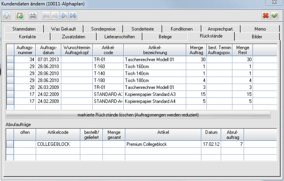This screenshot has width=284, height=181.
Task: Click best. Termin Auftragspos. column header
Action: click(220, 50)
